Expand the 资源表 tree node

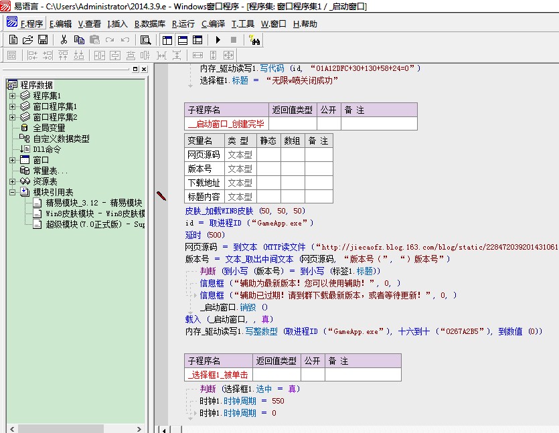coord(13,181)
